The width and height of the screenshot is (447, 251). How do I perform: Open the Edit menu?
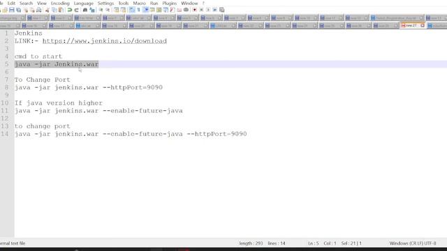(x=11, y=3)
